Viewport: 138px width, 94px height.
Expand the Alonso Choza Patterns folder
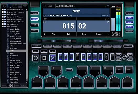tap(3, 10)
